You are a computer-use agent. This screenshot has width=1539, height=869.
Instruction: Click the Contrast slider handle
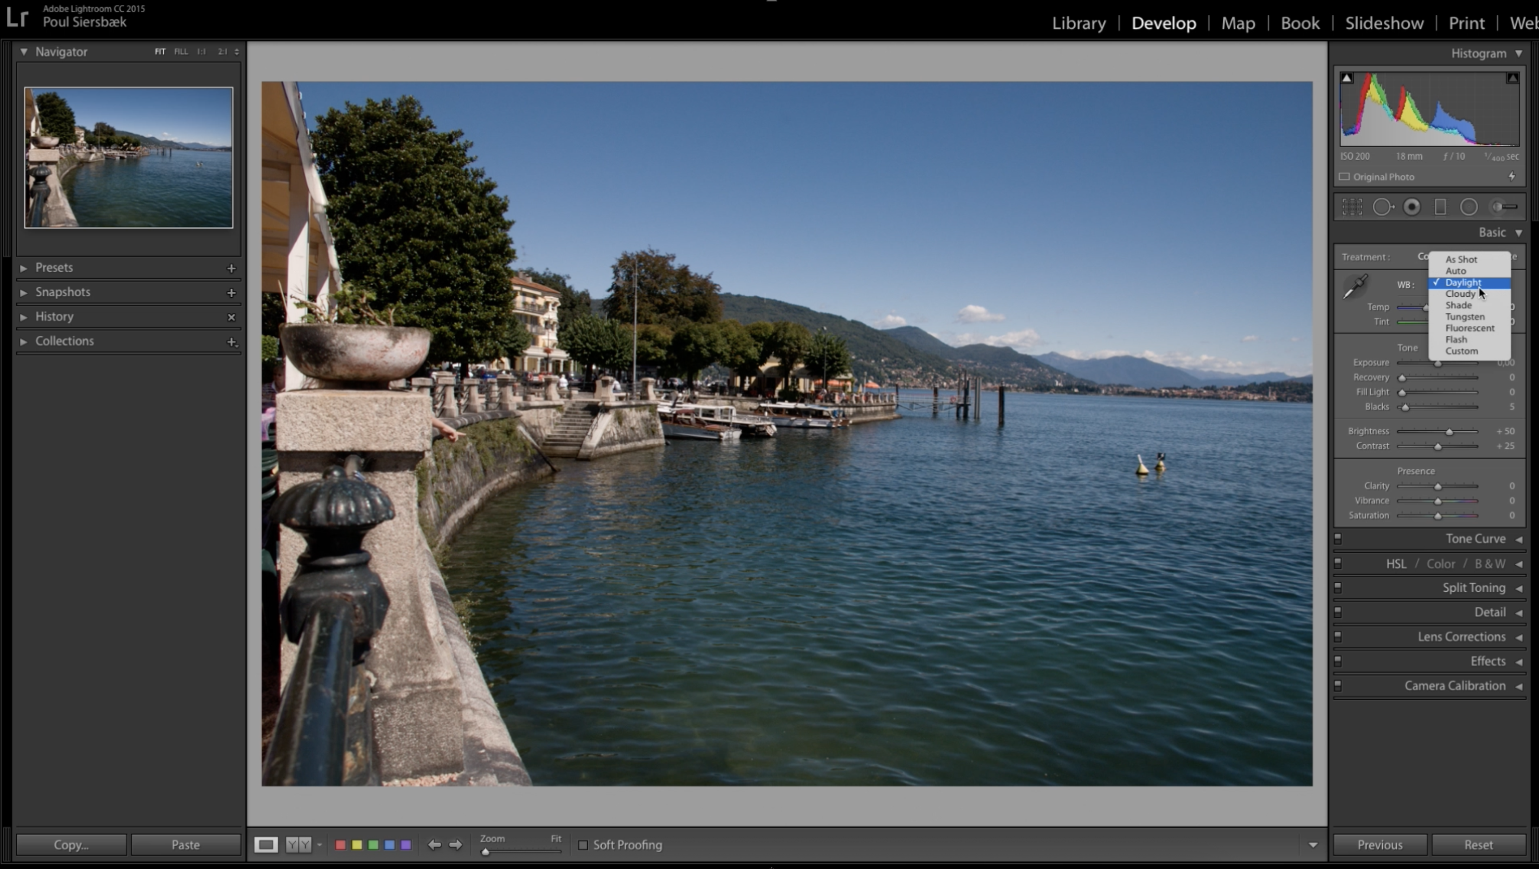pos(1438,447)
